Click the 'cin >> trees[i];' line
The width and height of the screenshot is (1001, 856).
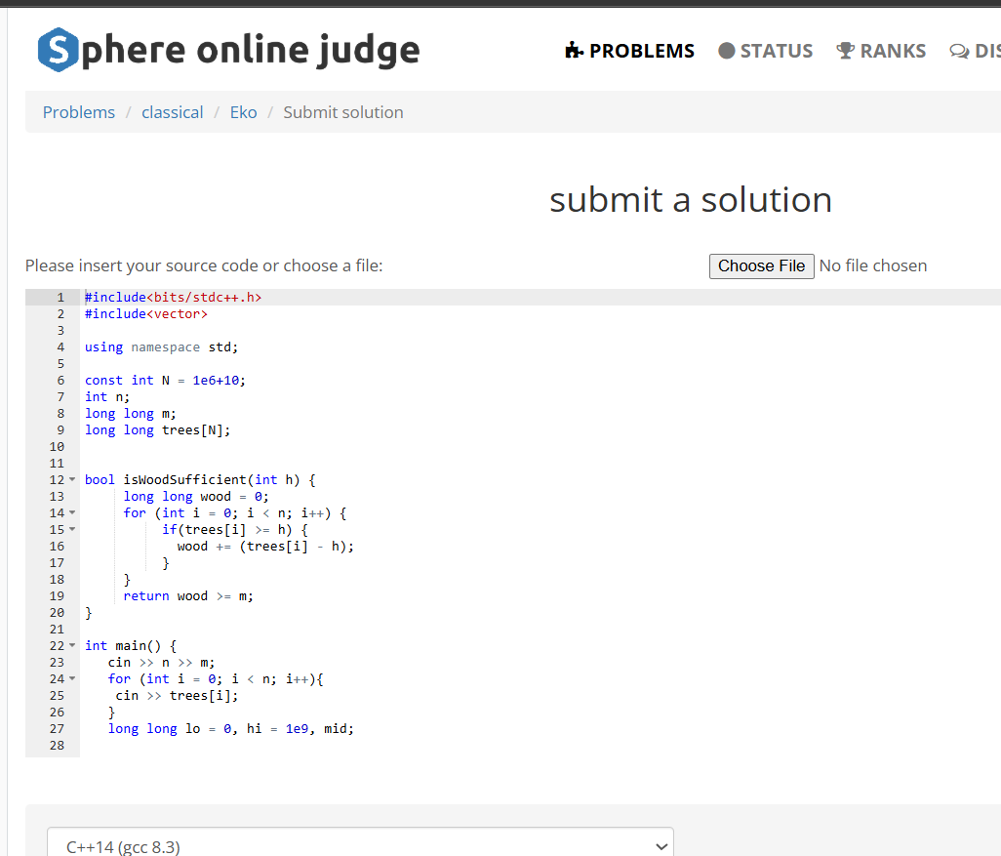177,696
